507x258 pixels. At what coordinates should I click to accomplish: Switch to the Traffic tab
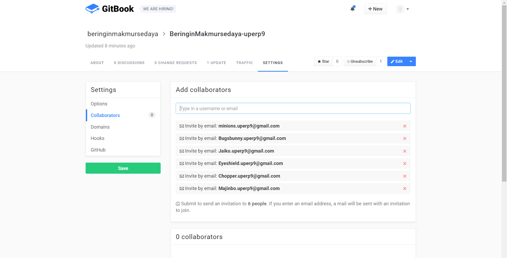click(244, 63)
